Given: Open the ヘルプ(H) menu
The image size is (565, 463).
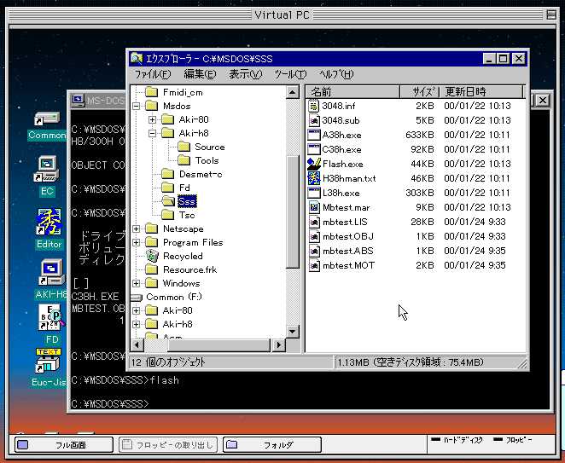Looking at the screenshot, I should coord(336,74).
